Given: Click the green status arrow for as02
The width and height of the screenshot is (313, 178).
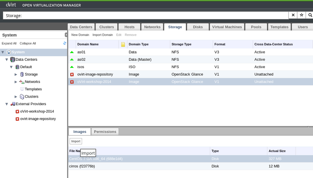Looking at the screenshot, I should (x=72, y=60).
